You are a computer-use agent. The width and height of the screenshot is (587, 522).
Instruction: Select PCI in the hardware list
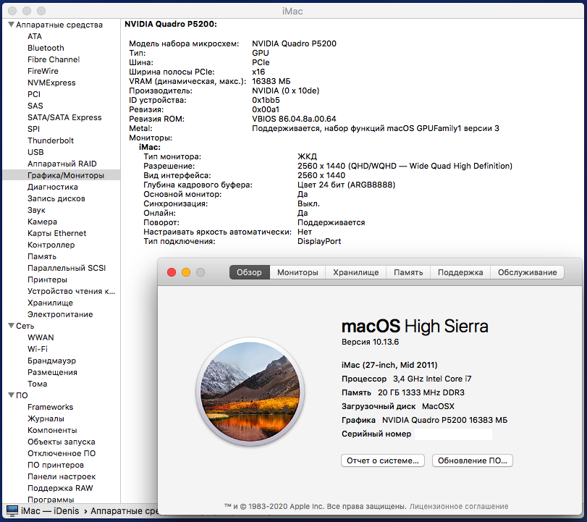pos(34,94)
